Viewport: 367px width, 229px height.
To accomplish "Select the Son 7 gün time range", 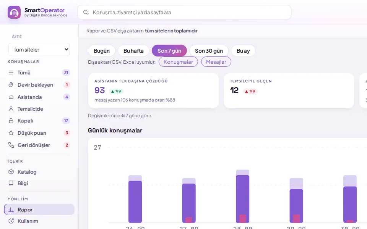I will point(169,51).
